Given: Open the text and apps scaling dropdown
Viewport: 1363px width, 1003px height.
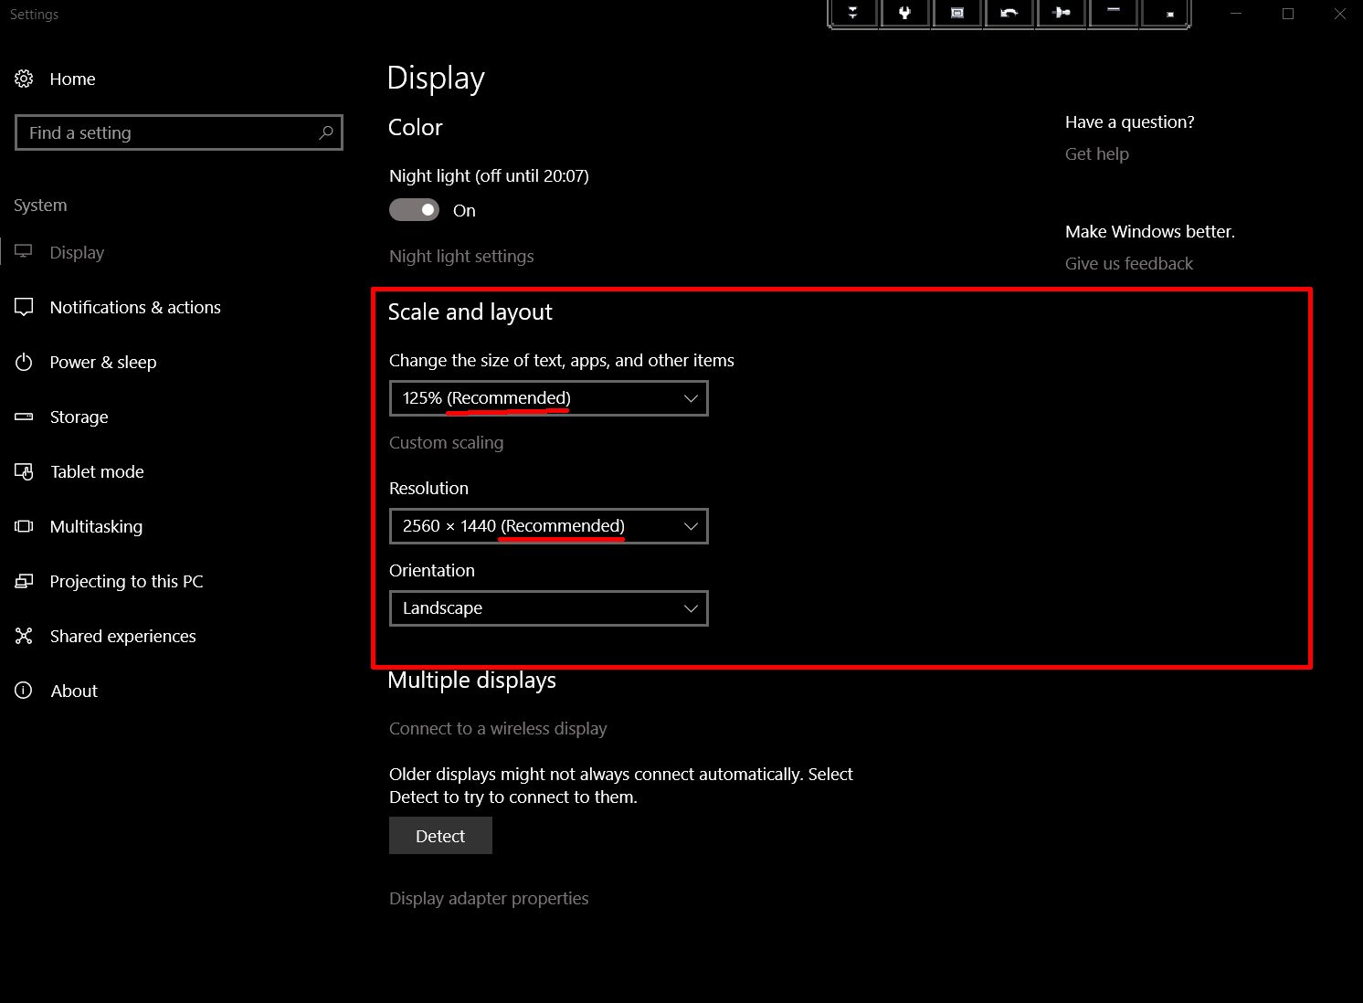Looking at the screenshot, I should pyautogui.click(x=548, y=398).
